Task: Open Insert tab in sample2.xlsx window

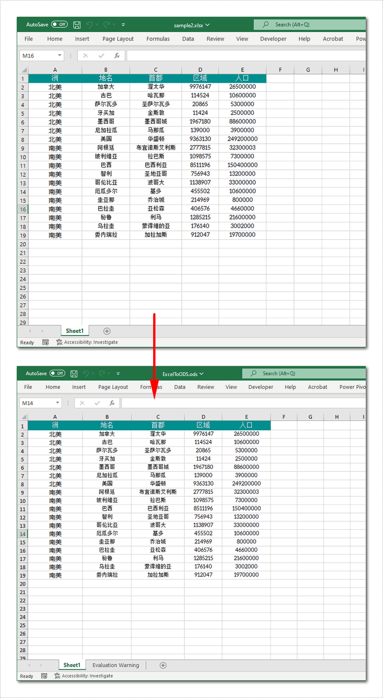Action: pos(82,39)
